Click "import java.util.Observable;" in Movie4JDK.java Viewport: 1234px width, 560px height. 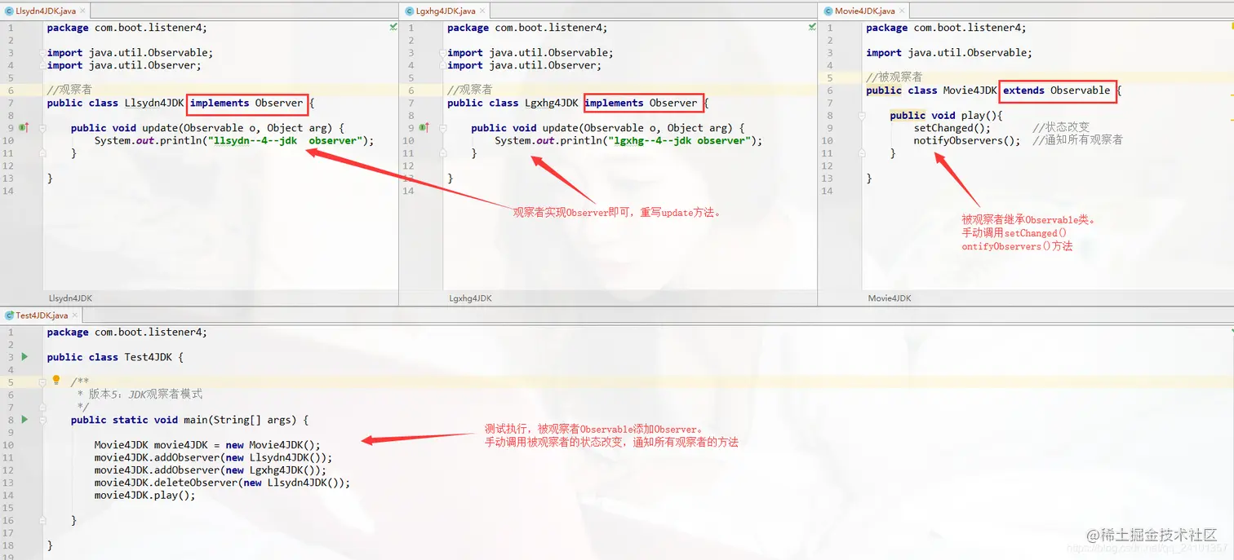click(x=949, y=53)
